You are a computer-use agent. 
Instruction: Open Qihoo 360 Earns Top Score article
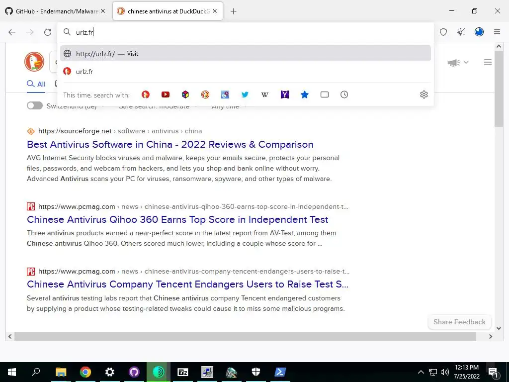click(x=177, y=219)
